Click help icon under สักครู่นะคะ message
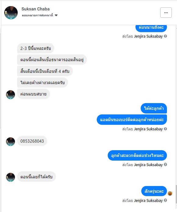177x212 pixels. point(165,200)
